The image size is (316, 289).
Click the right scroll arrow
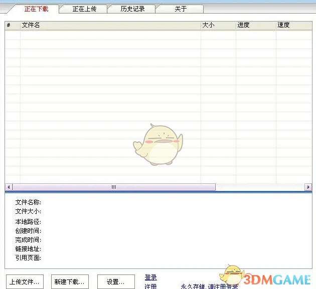coord(308,187)
